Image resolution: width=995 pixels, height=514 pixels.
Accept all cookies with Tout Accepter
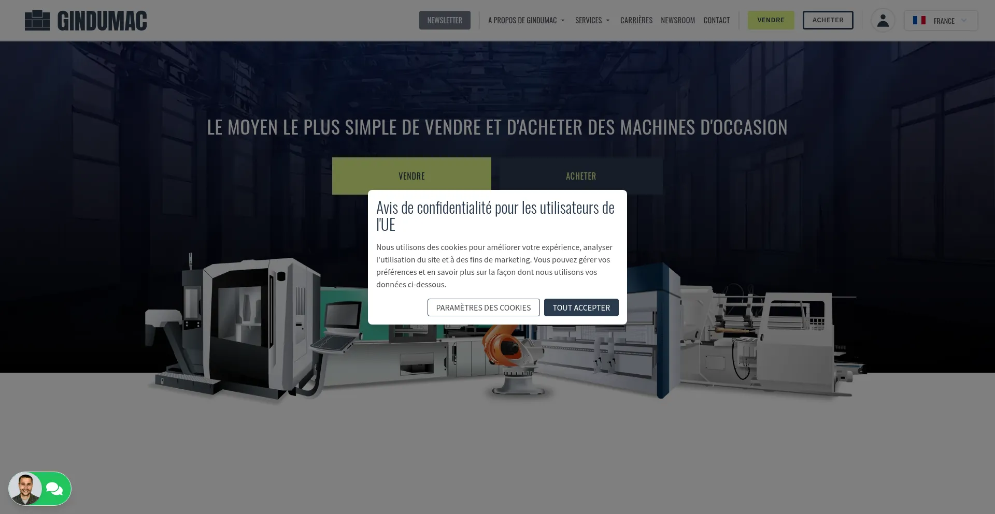(x=581, y=307)
